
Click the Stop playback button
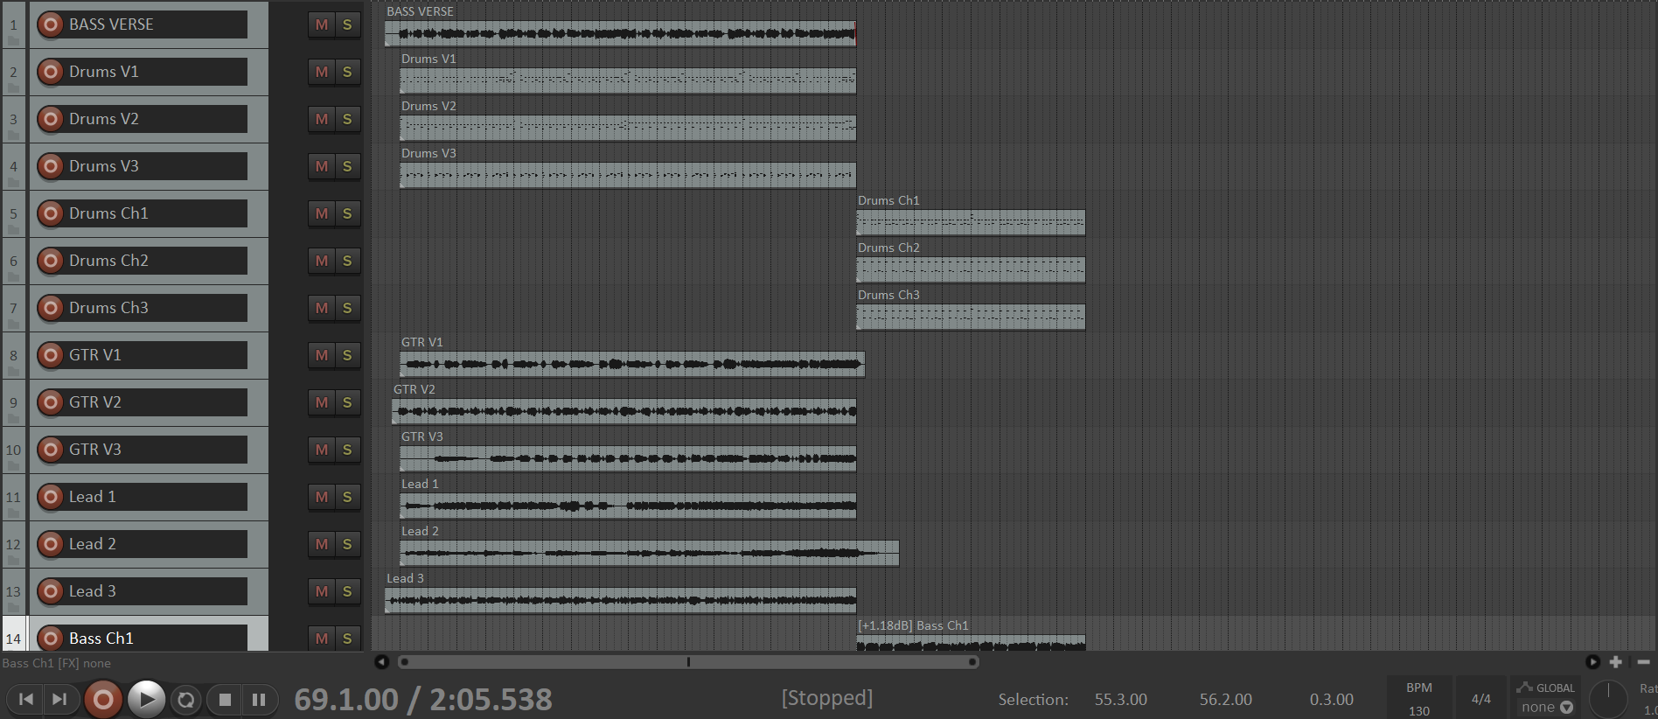pos(225,699)
